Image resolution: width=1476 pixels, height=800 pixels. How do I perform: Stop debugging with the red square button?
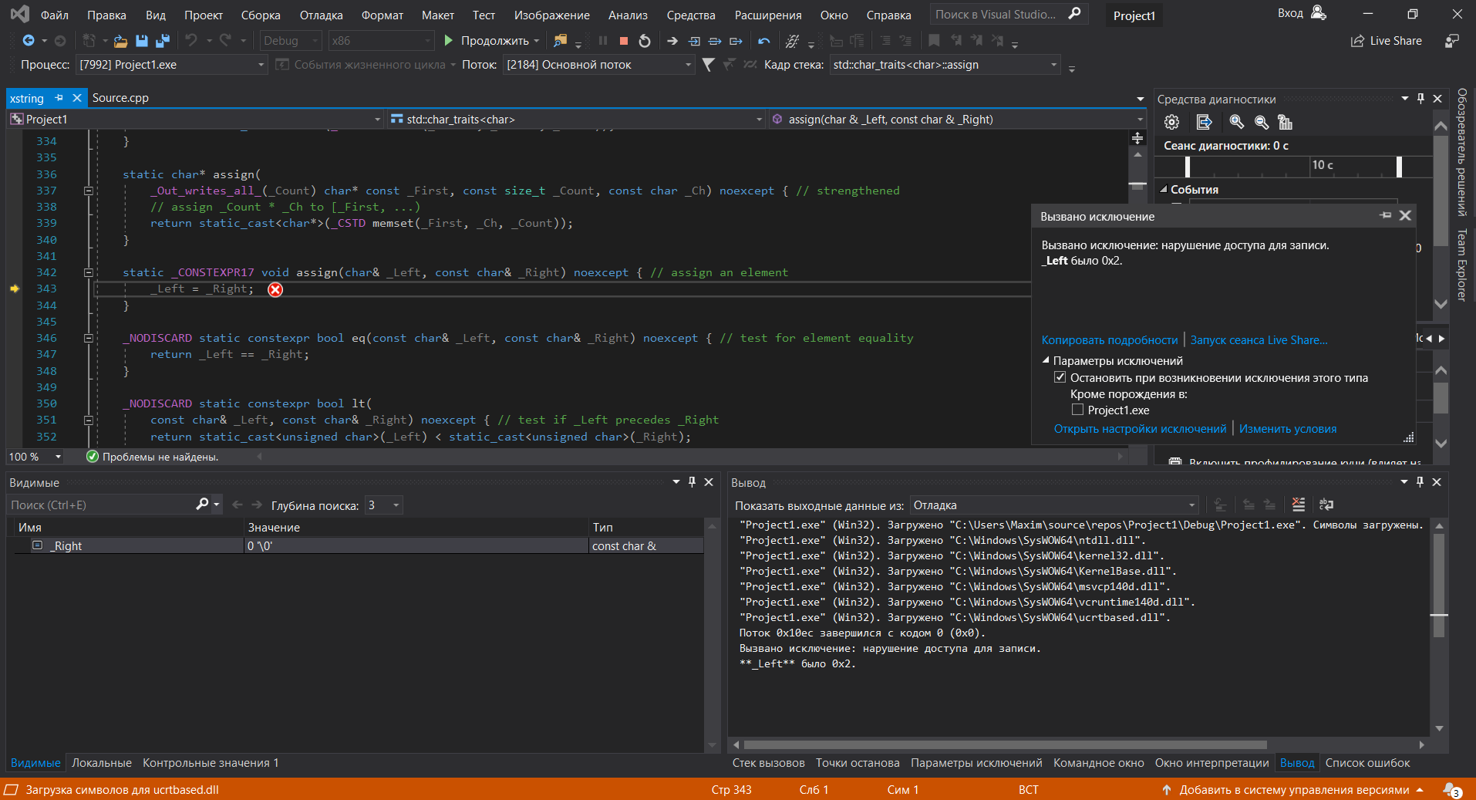[x=623, y=41]
